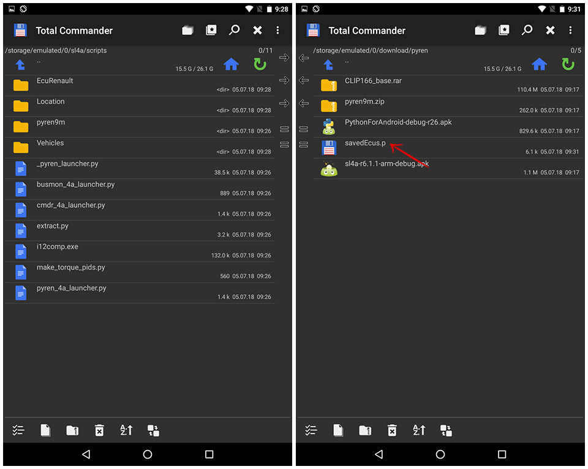Select savedEcus.p file
The image size is (588, 469).
[448, 147]
